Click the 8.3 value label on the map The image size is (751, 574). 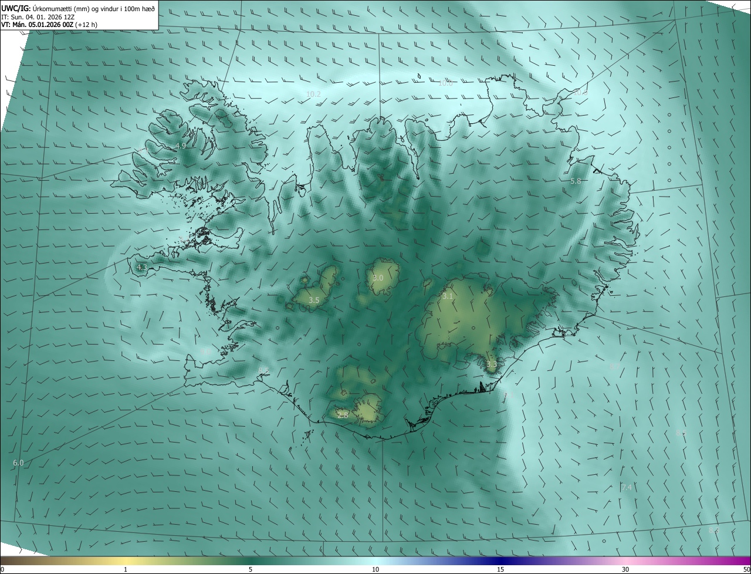coord(713,530)
